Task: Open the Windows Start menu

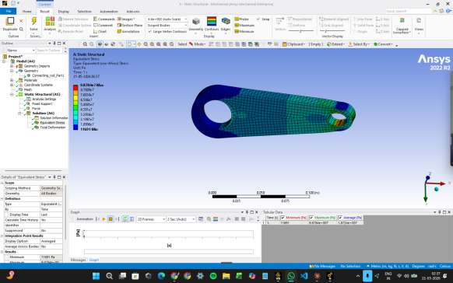Action: click(96, 276)
